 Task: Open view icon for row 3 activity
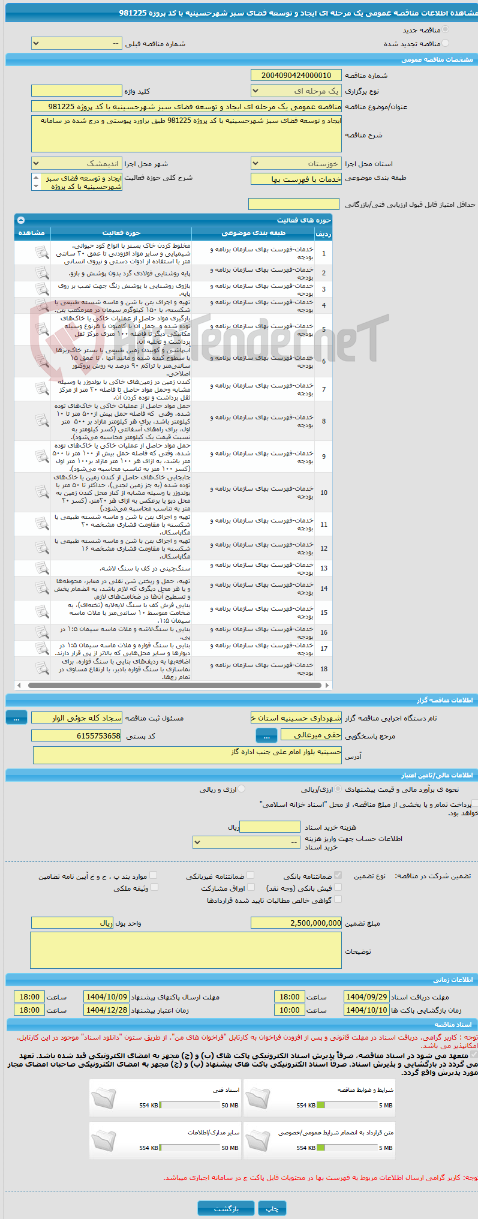point(41,289)
